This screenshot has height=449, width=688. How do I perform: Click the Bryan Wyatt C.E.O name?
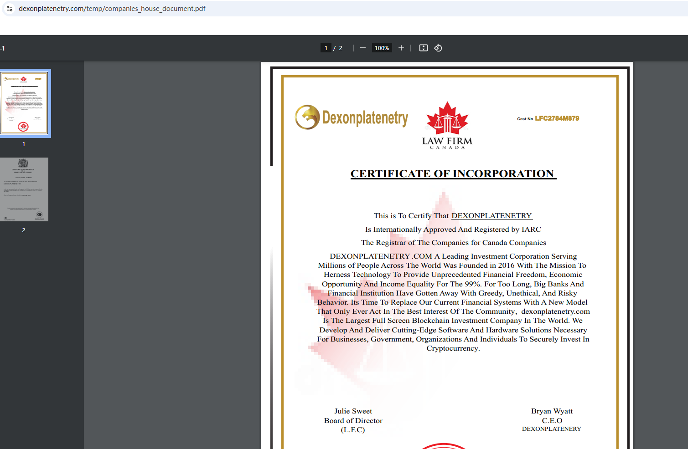[x=552, y=411]
